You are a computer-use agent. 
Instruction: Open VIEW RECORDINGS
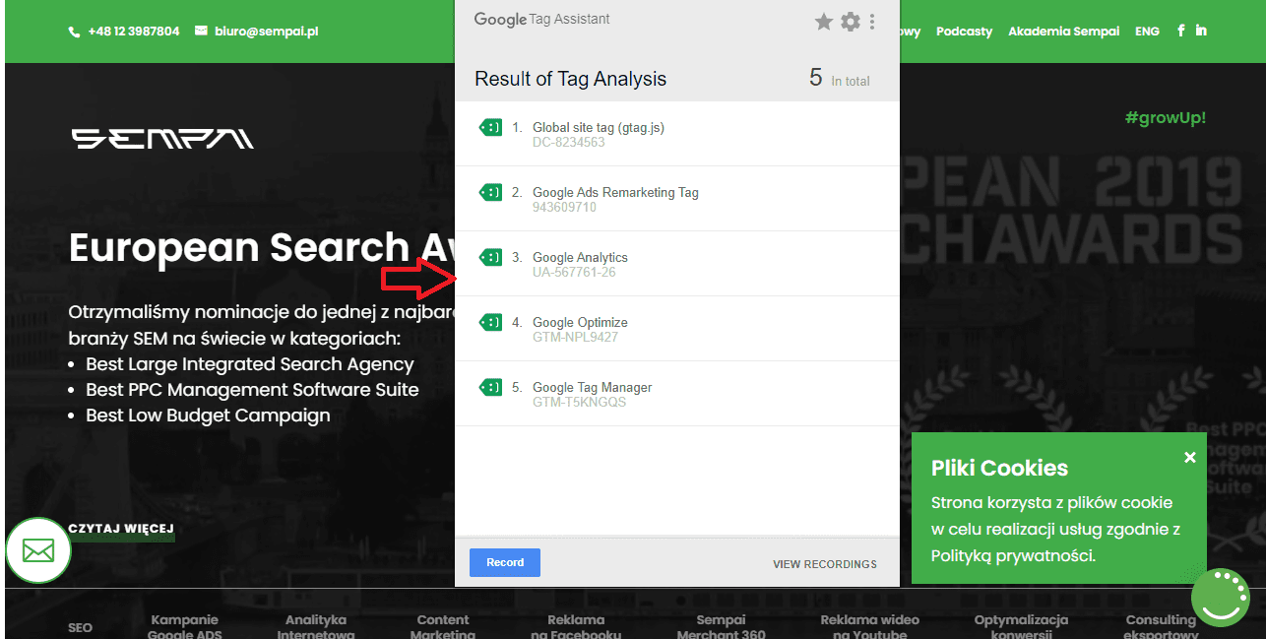[x=825, y=564]
